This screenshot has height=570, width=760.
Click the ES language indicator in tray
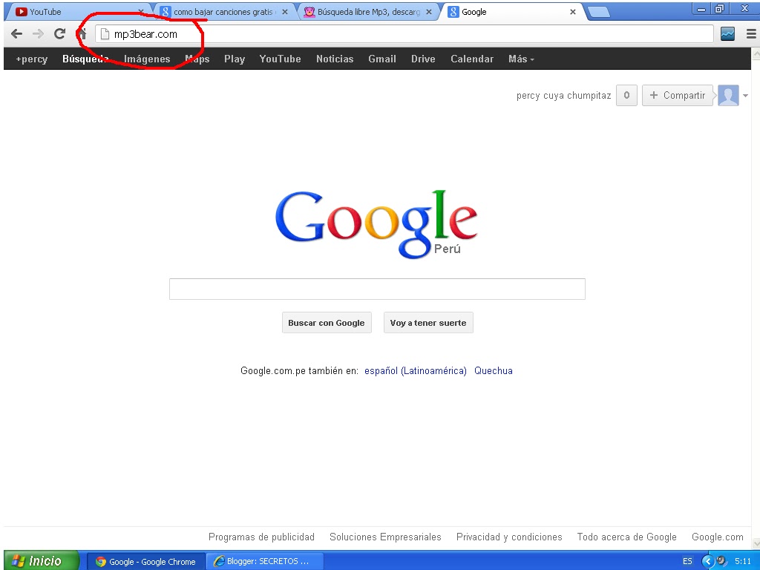click(x=687, y=561)
